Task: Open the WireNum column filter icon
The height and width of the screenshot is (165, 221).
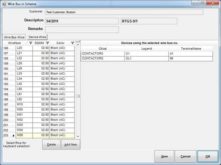Action: point(31,43)
